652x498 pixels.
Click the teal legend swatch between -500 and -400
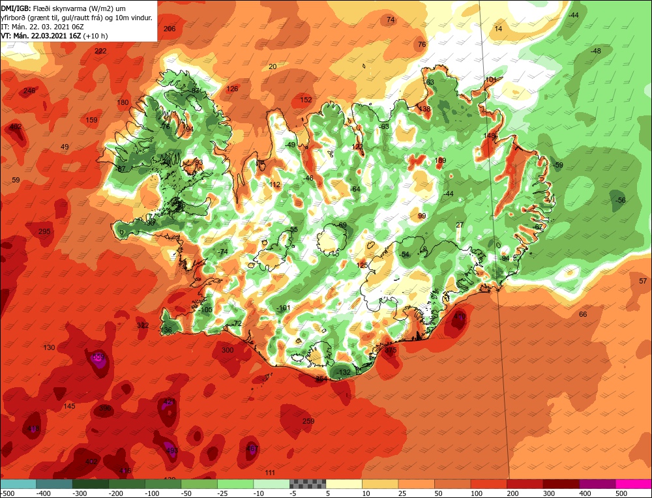[18, 484]
